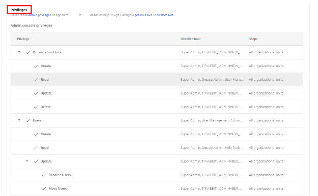Collapse the Users privilege group
318x196 pixels.
point(19,120)
